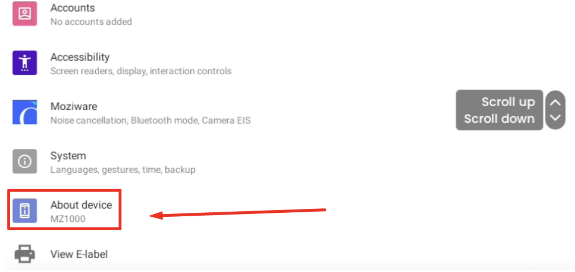Click 'Screen readers, display, interaction controls' text
This screenshot has width=575, height=272.
coord(141,71)
